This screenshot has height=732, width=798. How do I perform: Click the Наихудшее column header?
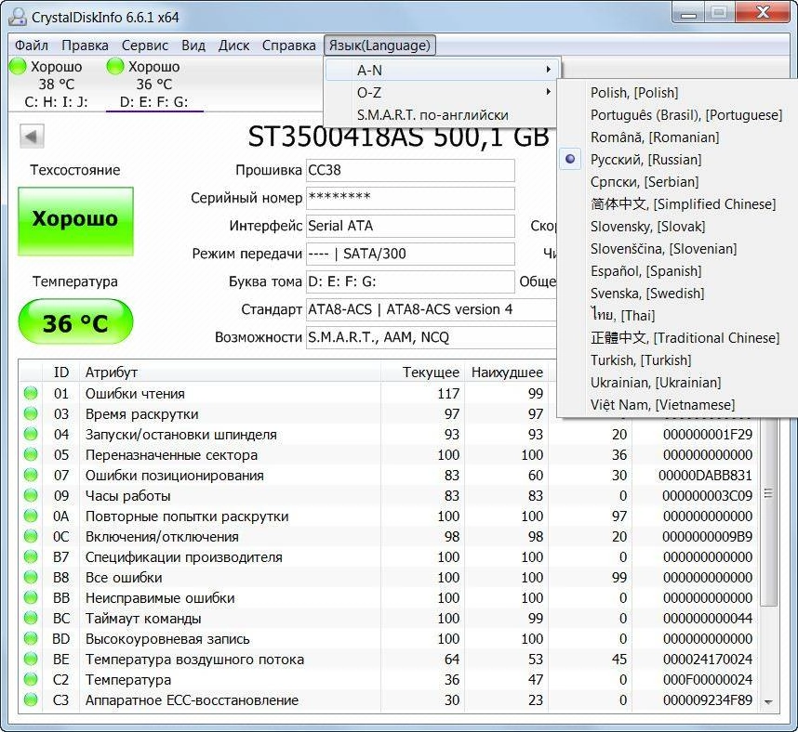click(506, 373)
